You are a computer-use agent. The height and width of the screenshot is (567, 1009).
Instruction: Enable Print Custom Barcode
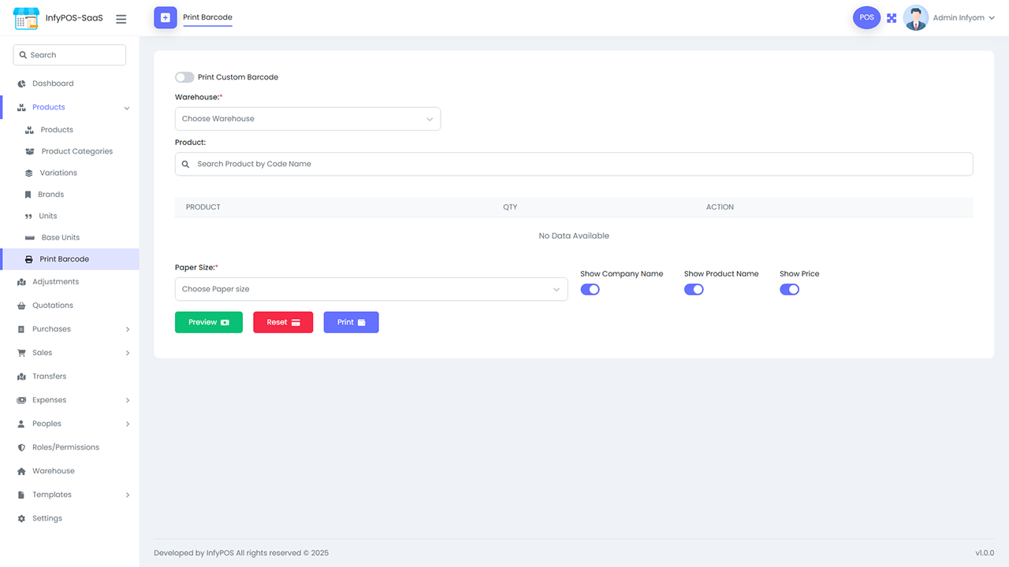(184, 77)
